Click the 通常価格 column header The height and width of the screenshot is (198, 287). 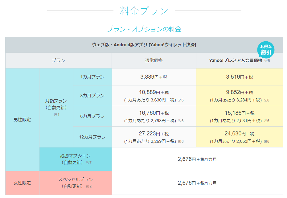[x=154, y=60]
